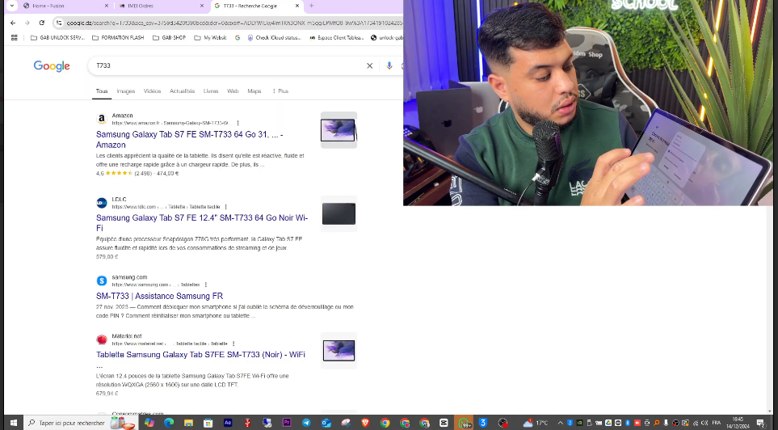Screen dimensions: 778x430
Task: Click the Materiel.net red favicon
Action: [102, 339]
